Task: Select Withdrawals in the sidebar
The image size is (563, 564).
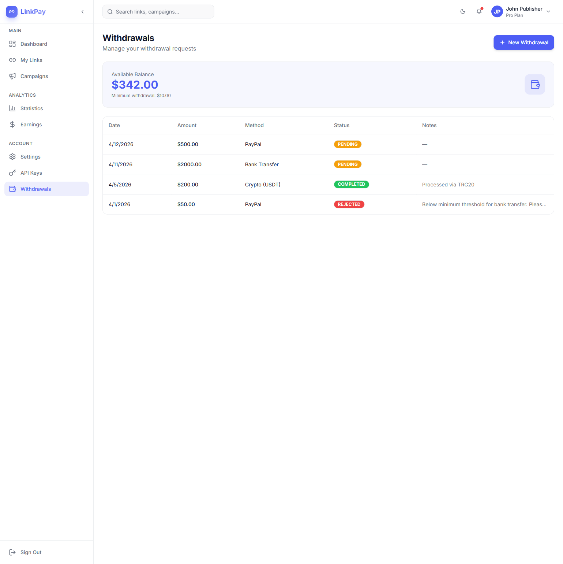Action: [46, 189]
